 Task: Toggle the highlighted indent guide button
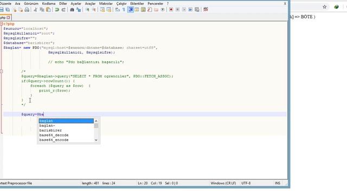(x=131, y=10)
